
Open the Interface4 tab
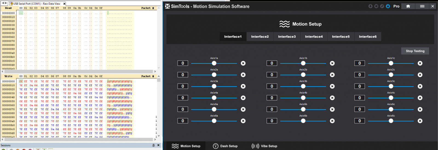click(314, 37)
